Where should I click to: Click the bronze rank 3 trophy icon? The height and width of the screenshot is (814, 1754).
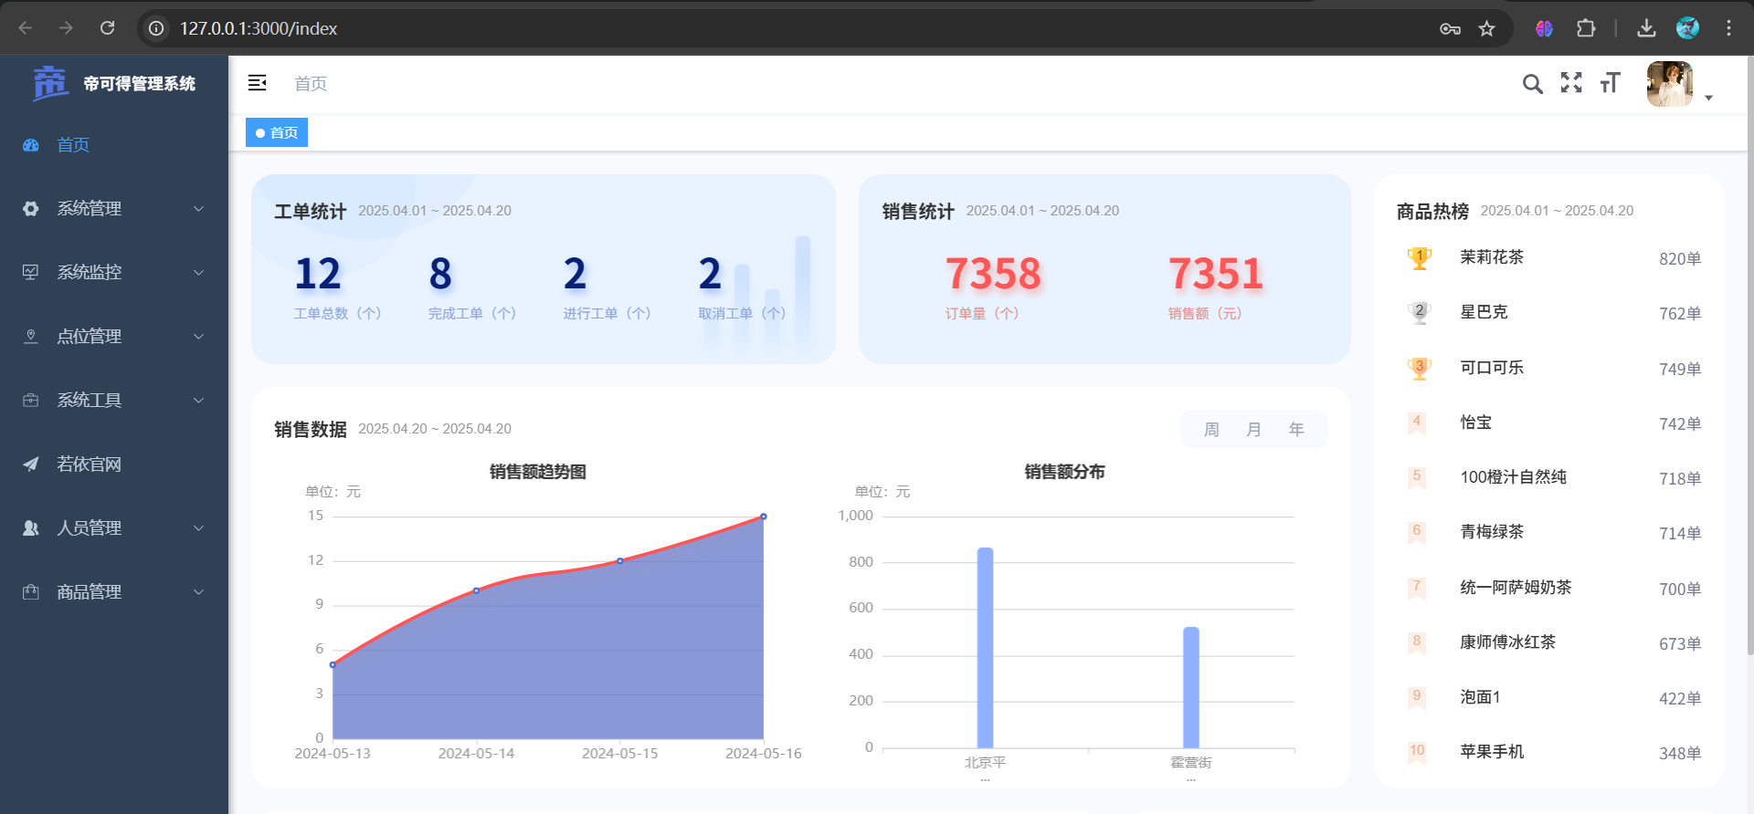(x=1419, y=369)
